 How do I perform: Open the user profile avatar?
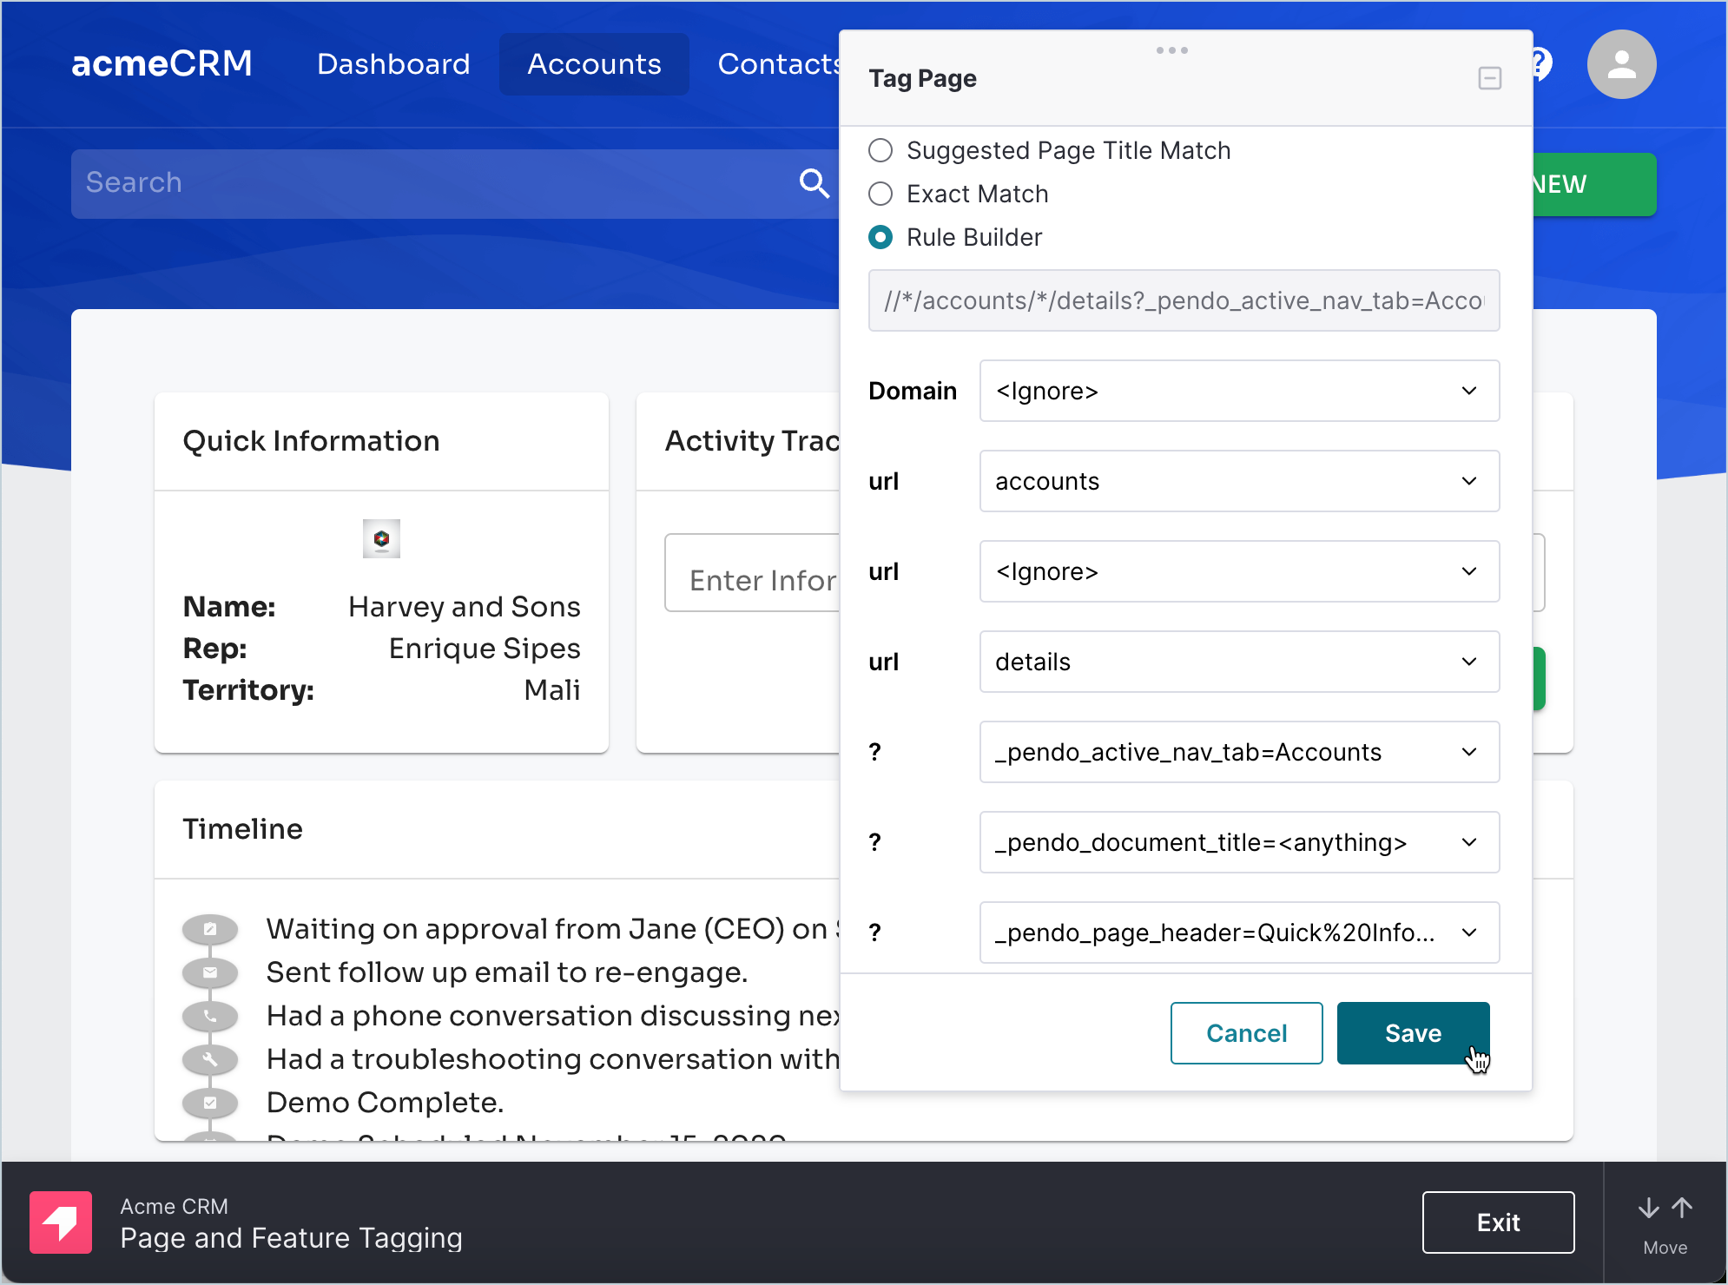tap(1620, 64)
